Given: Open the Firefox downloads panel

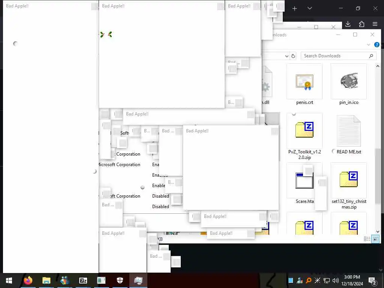Looking at the screenshot, I should click(x=348, y=24).
